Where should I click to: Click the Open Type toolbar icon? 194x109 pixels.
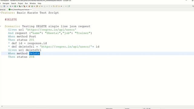tap(37, 6)
